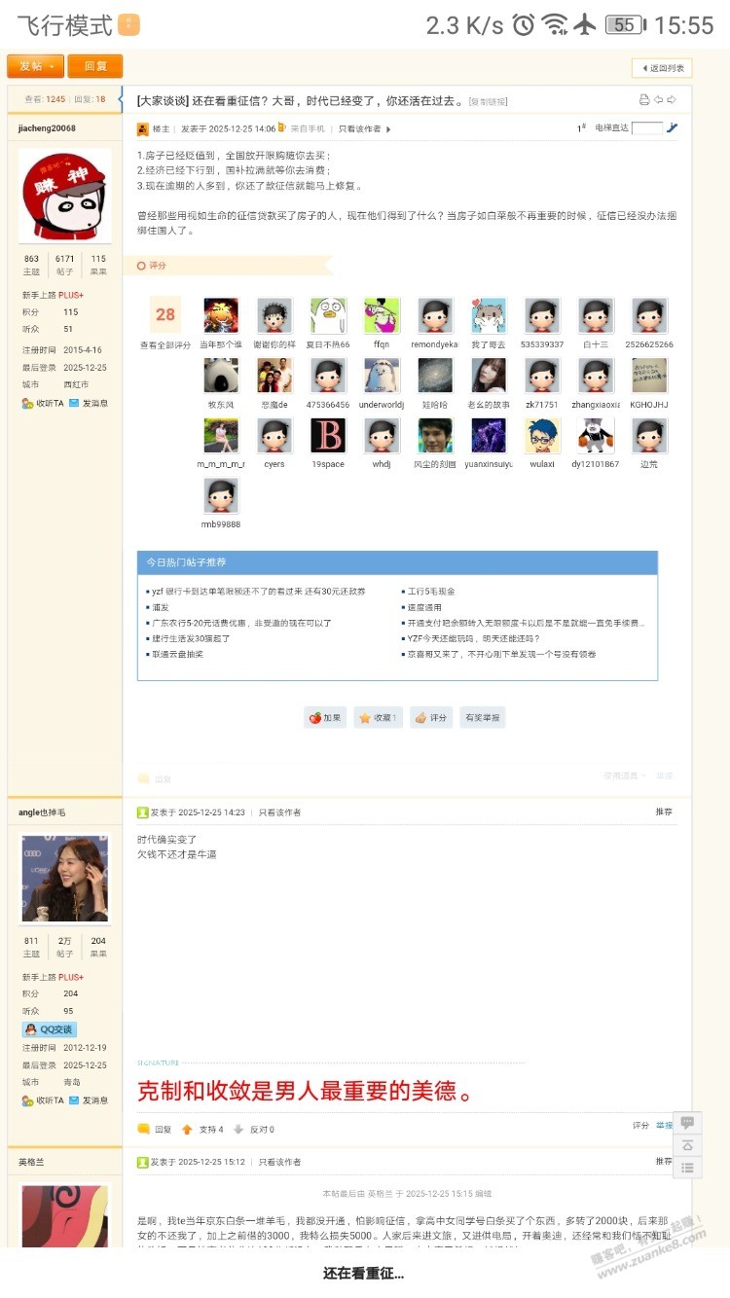This screenshot has width=730, height=1298.
Task: Click the 评分 thumbs-up rate button
Action: (430, 718)
